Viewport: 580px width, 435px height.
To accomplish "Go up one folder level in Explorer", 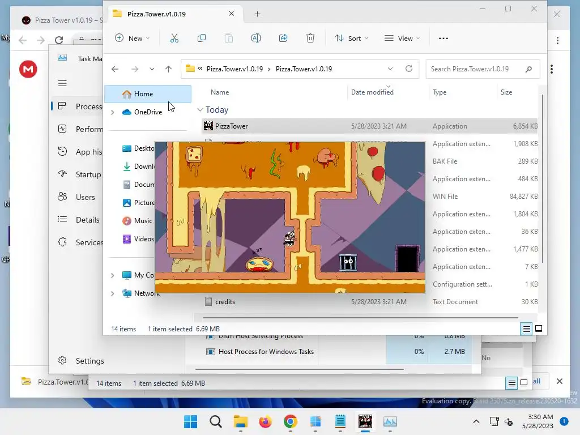I will (x=168, y=69).
